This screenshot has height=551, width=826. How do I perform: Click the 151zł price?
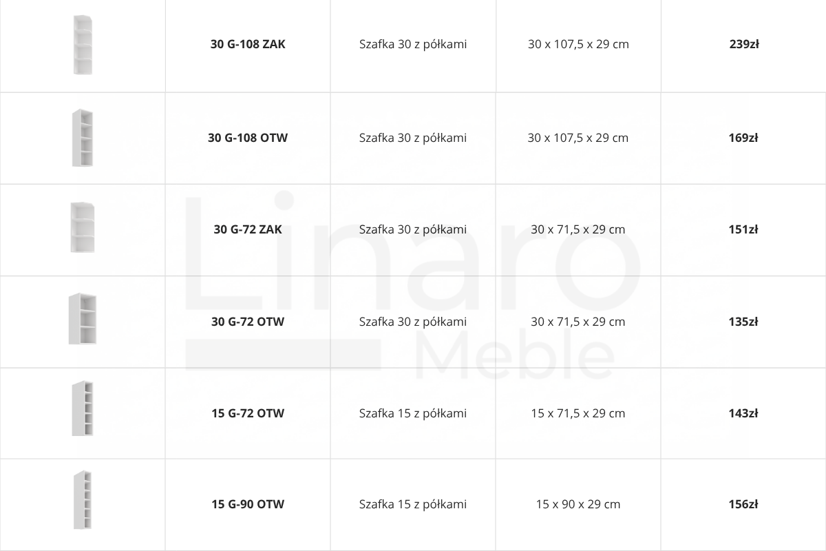[x=743, y=229]
